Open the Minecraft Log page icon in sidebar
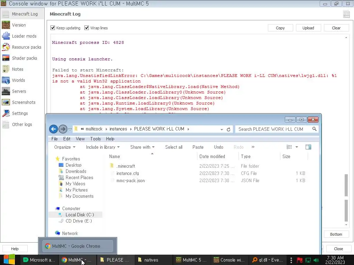The height and width of the screenshot is (265, 354). point(6,14)
